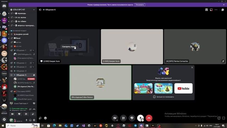The width and height of the screenshot is (227, 128).
Task: Select Alex Remov's video tile
Action: (x=100, y=82)
